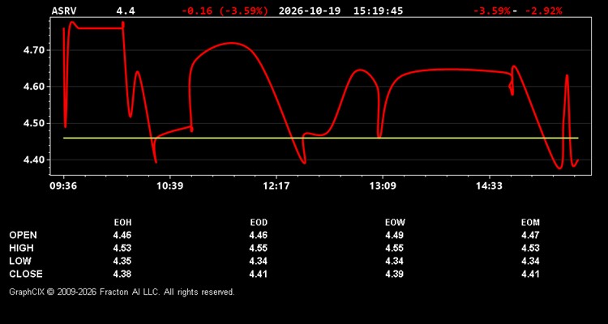Select the date 2026-10-19

[x=310, y=11]
